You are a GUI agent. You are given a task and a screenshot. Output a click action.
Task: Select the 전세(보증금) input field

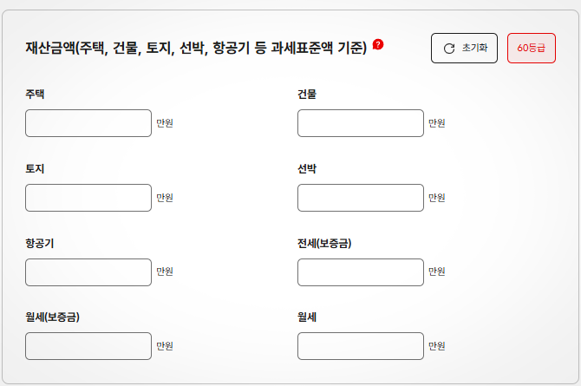pos(360,272)
